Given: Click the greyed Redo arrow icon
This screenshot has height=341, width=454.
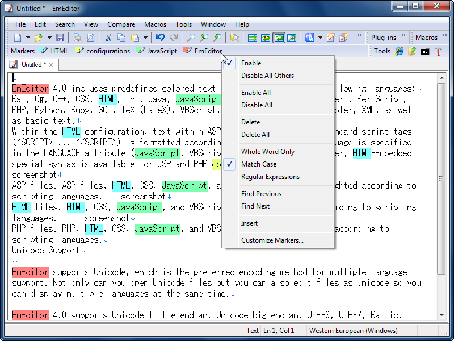Looking at the screenshot, I should tap(174, 38).
